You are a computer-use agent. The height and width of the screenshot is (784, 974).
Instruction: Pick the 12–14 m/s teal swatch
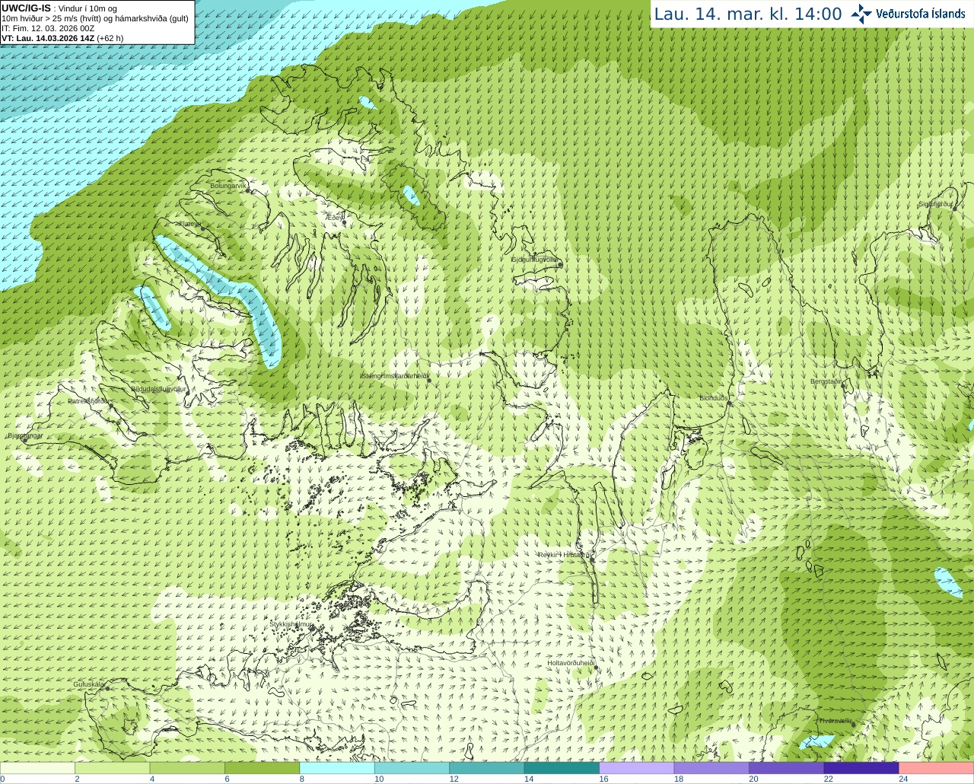tap(487, 768)
